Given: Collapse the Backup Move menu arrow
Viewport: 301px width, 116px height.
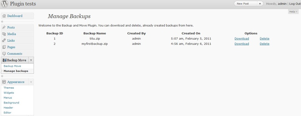Looking at the screenshot, I should (31, 60).
